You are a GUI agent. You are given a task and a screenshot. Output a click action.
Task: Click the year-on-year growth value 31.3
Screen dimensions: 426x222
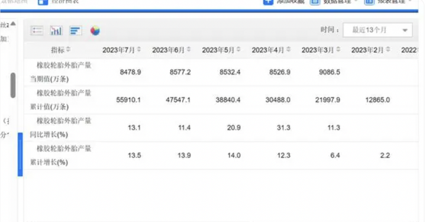(283, 128)
